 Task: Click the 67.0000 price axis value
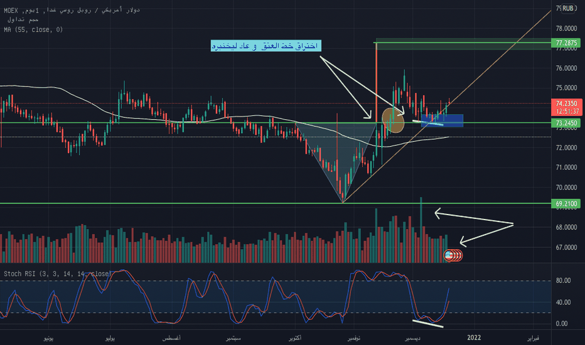(566, 247)
